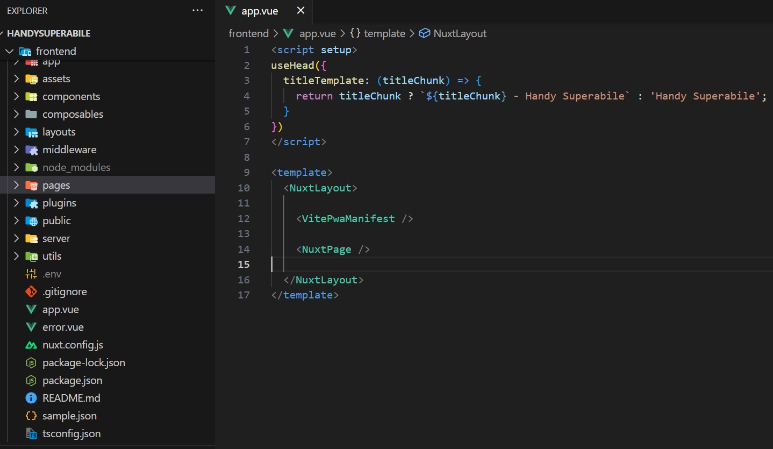The image size is (773, 449).
Task: Open sample.json from the file tree
Action: click(69, 416)
